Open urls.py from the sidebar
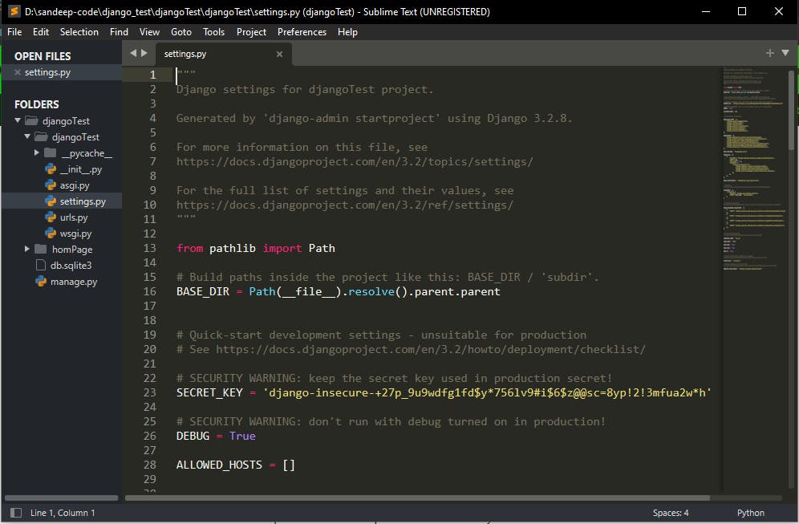Viewport: 799px width, 524px height. [x=74, y=217]
